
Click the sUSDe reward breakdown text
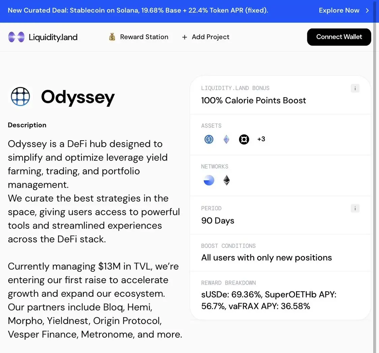tap(268, 300)
